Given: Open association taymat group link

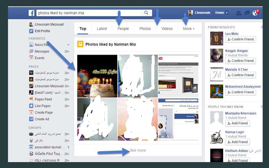Looking at the screenshot, I should coord(50,147).
